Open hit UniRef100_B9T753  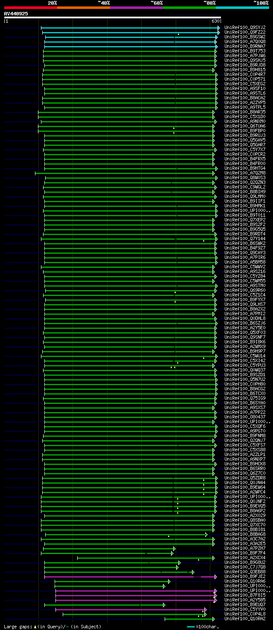pos(245,51)
